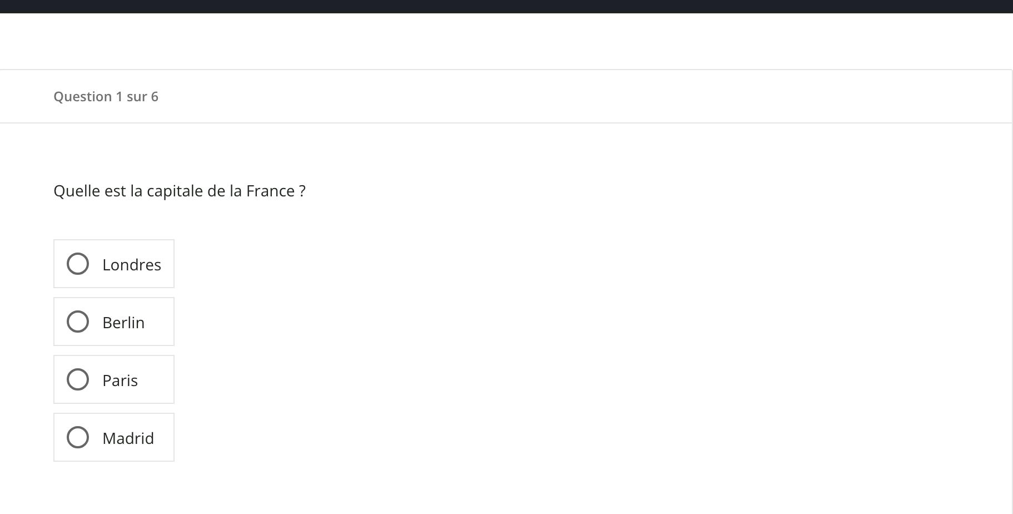Pick the Madrid radio button
The width and height of the screenshot is (1013, 514).
click(x=78, y=438)
